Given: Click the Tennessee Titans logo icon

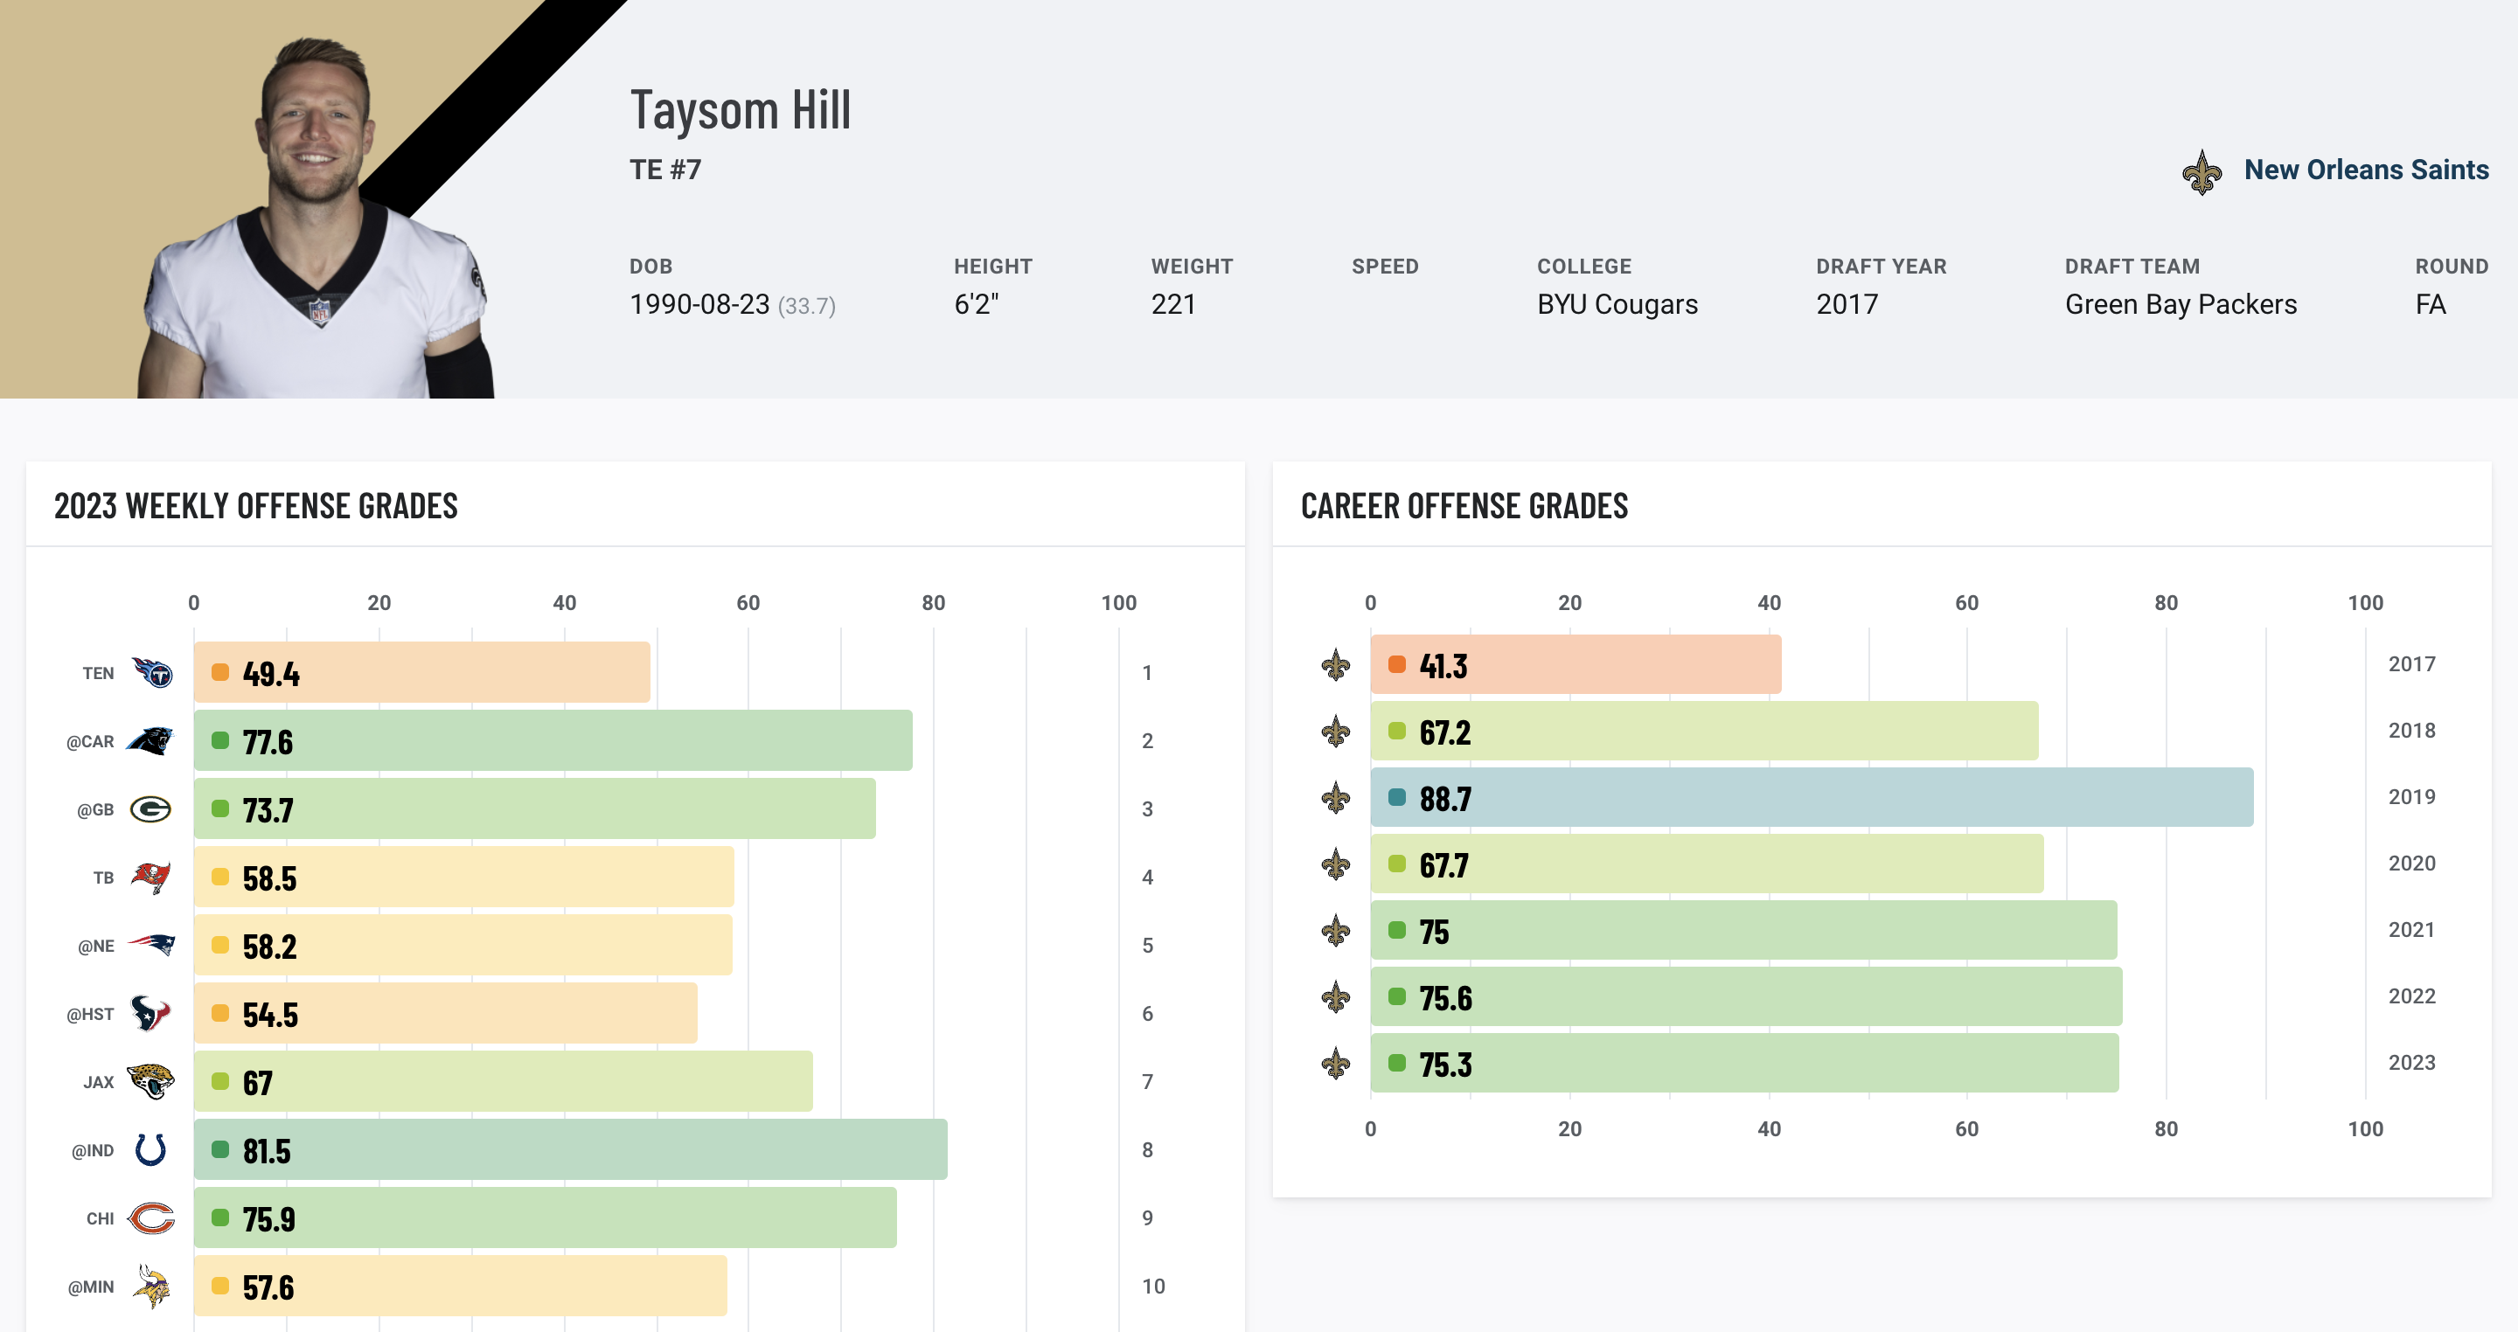Looking at the screenshot, I should coord(151,673).
